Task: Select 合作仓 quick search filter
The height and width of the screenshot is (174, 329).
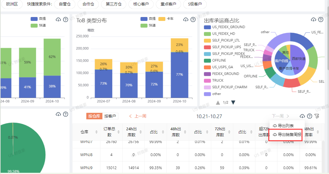Action: (x=88, y=4)
